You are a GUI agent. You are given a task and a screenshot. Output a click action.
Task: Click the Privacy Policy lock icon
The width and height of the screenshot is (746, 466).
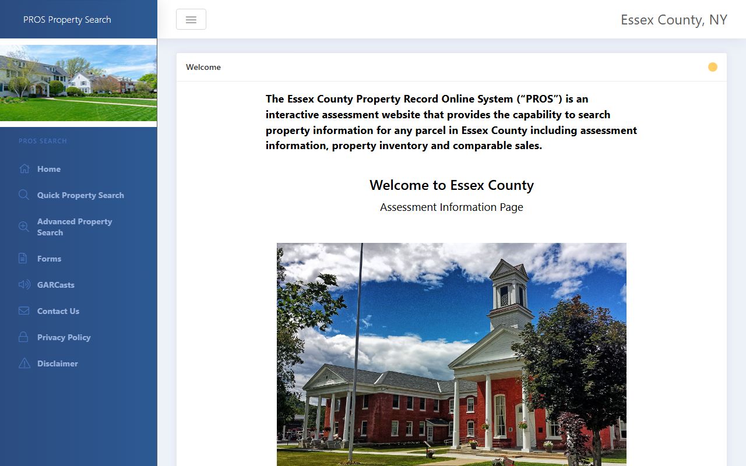point(23,337)
